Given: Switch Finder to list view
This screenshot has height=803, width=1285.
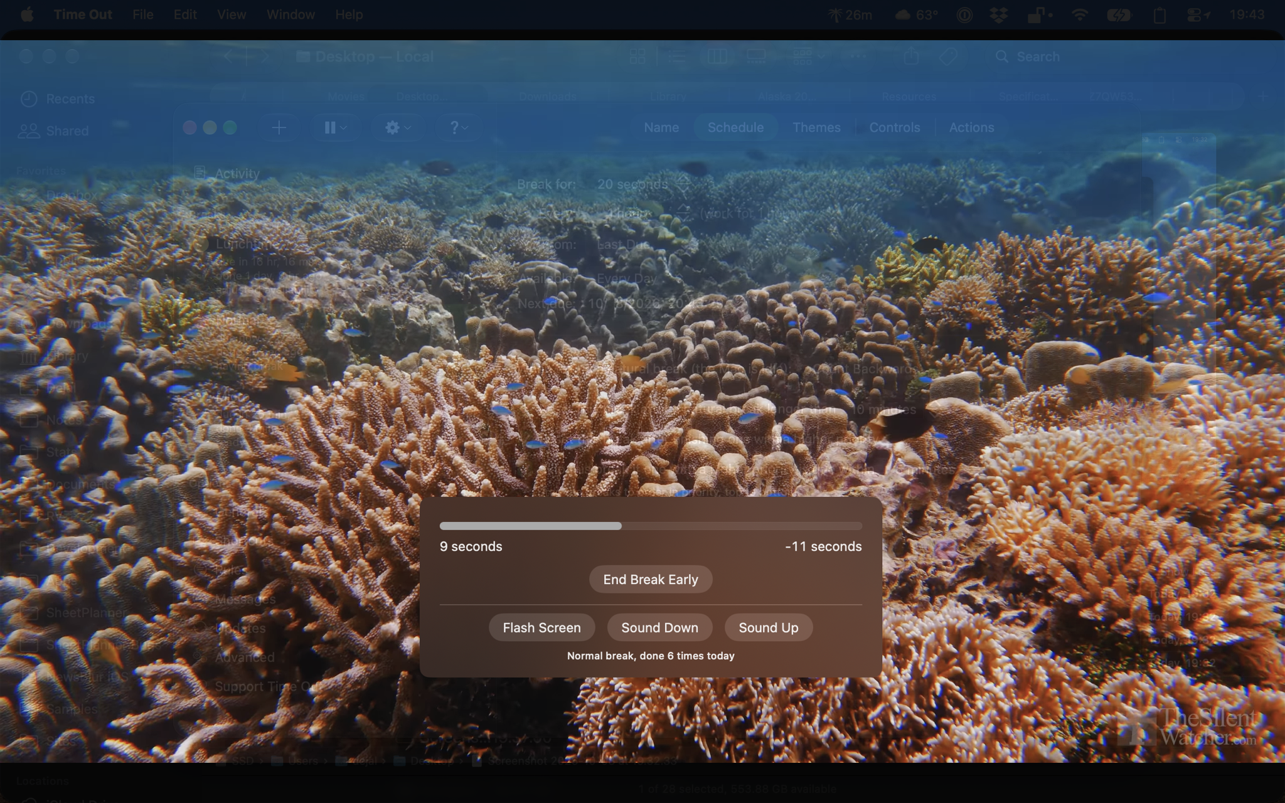Looking at the screenshot, I should pos(677,56).
